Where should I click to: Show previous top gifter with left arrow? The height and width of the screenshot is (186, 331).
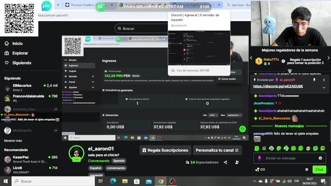[x=251, y=58]
